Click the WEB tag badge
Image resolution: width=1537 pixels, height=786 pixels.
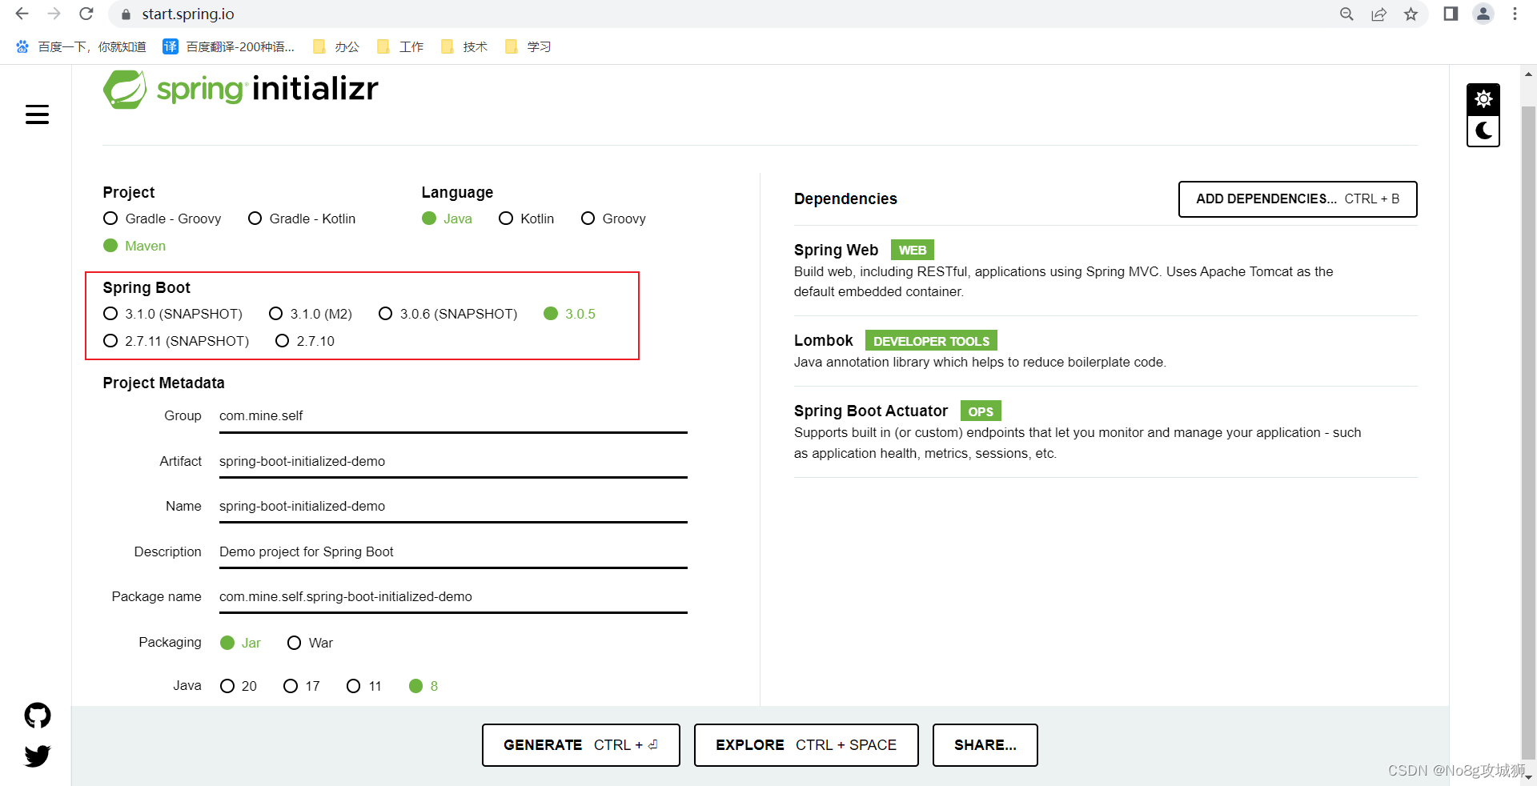[913, 251]
